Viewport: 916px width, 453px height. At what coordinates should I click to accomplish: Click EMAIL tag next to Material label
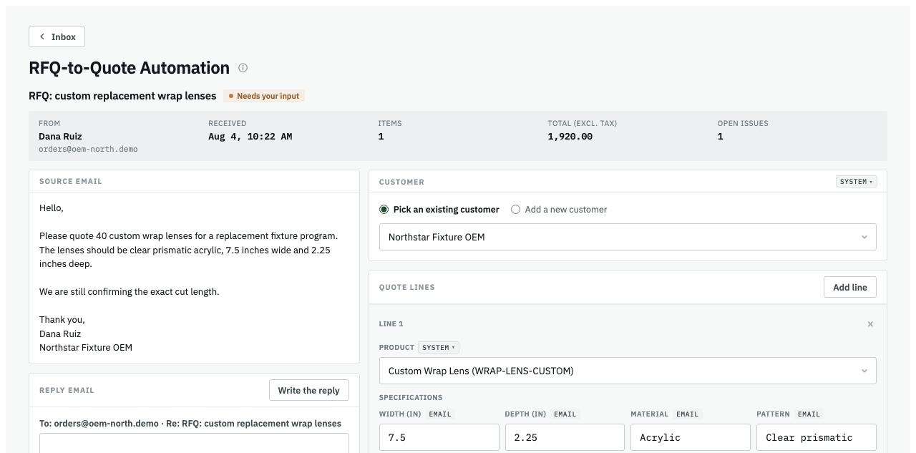pyautogui.click(x=688, y=414)
